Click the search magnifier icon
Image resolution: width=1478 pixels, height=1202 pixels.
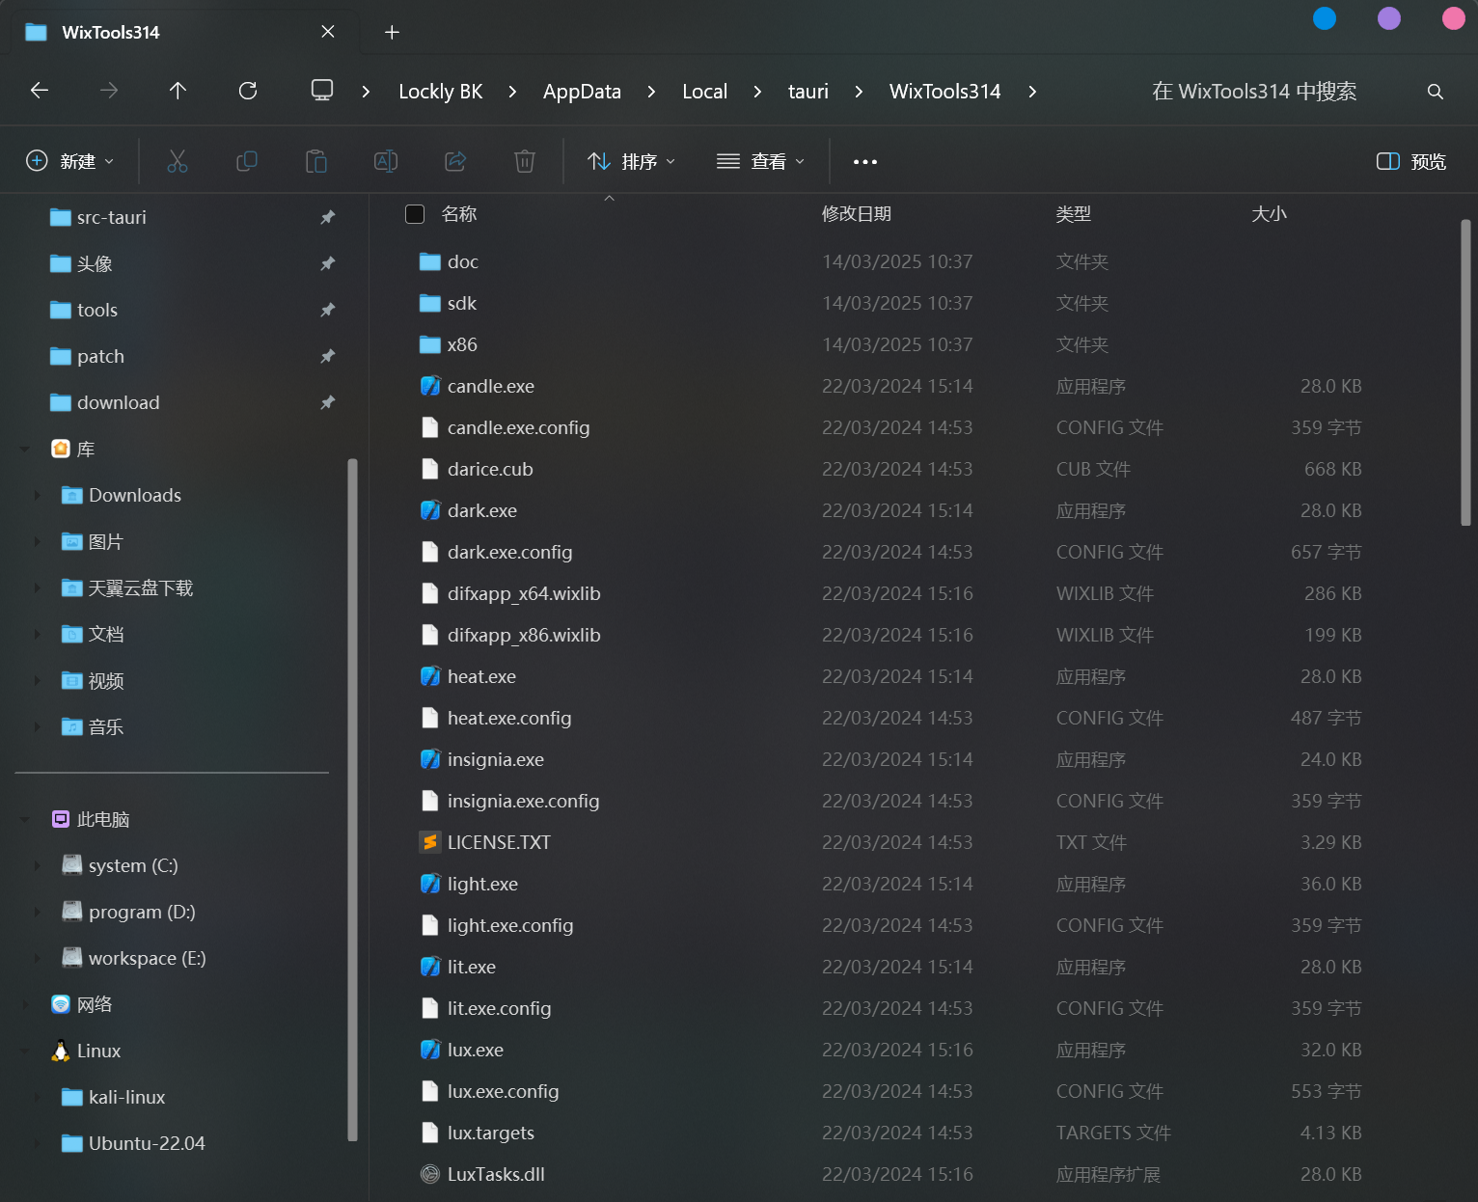pyautogui.click(x=1435, y=92)
